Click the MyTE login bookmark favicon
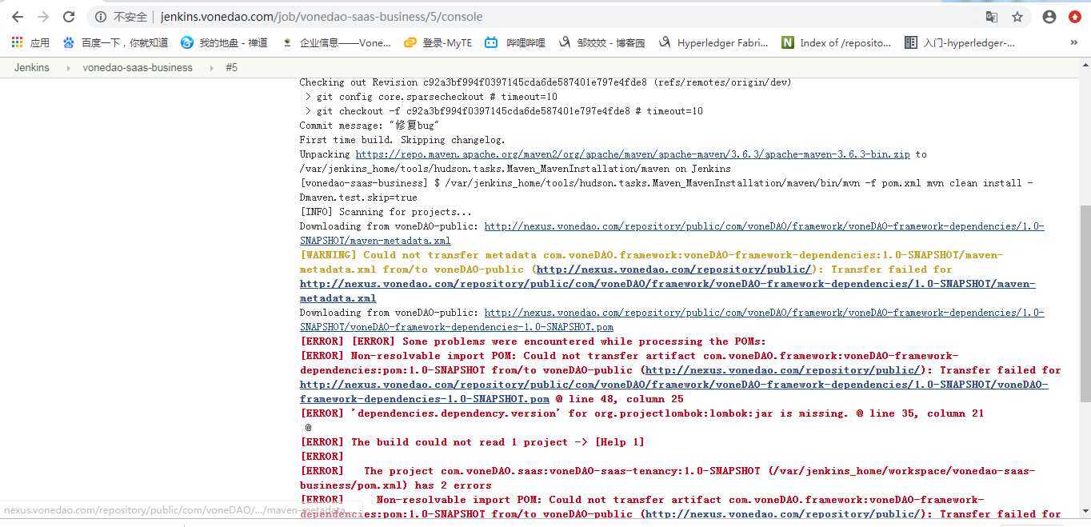The width and height of the screenshot is (1091, 527). click(x=410, y=42)
